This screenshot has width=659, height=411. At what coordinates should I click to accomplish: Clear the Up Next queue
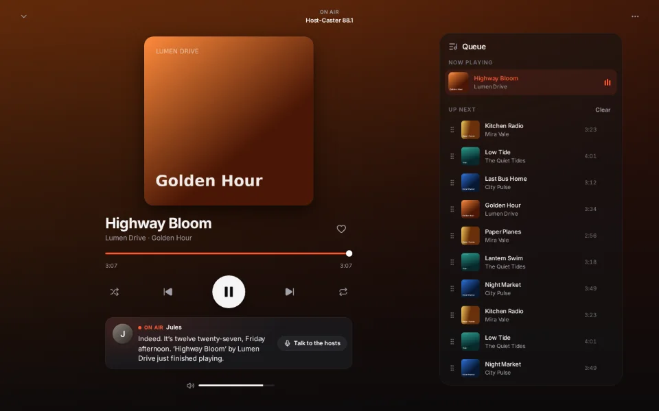coord(603,110)
